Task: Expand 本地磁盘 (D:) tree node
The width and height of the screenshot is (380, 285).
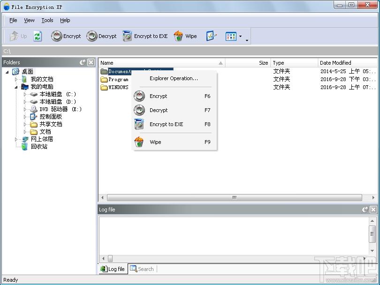Action: pyautogui.click(x=25, y=102)
